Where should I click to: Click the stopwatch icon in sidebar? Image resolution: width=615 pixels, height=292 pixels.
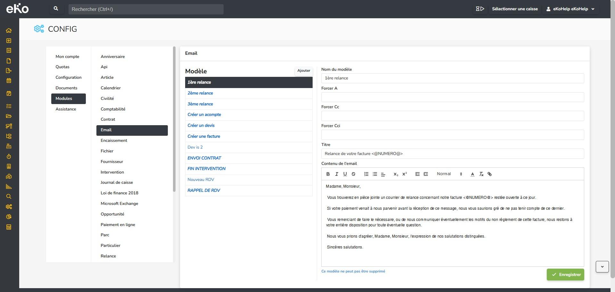pos(9,157)
